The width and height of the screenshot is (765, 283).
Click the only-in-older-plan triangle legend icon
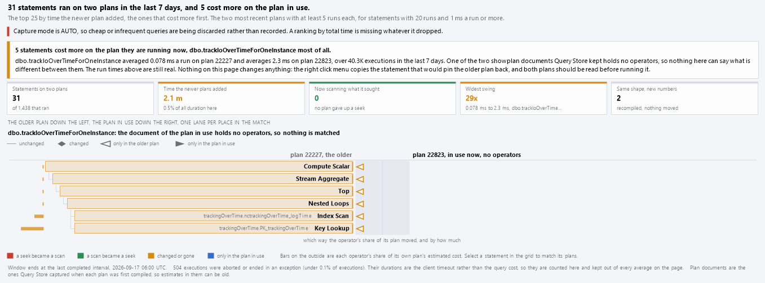pyautogui.click(x=105, y=144)
